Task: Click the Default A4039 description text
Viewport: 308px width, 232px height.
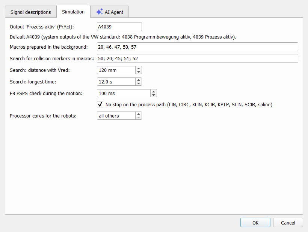Action: point(123,37)
